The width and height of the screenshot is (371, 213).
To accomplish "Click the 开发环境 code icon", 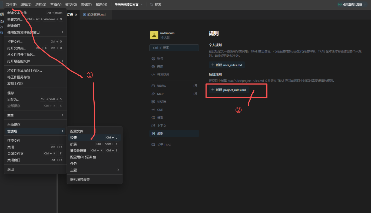I will coord(153,75).
